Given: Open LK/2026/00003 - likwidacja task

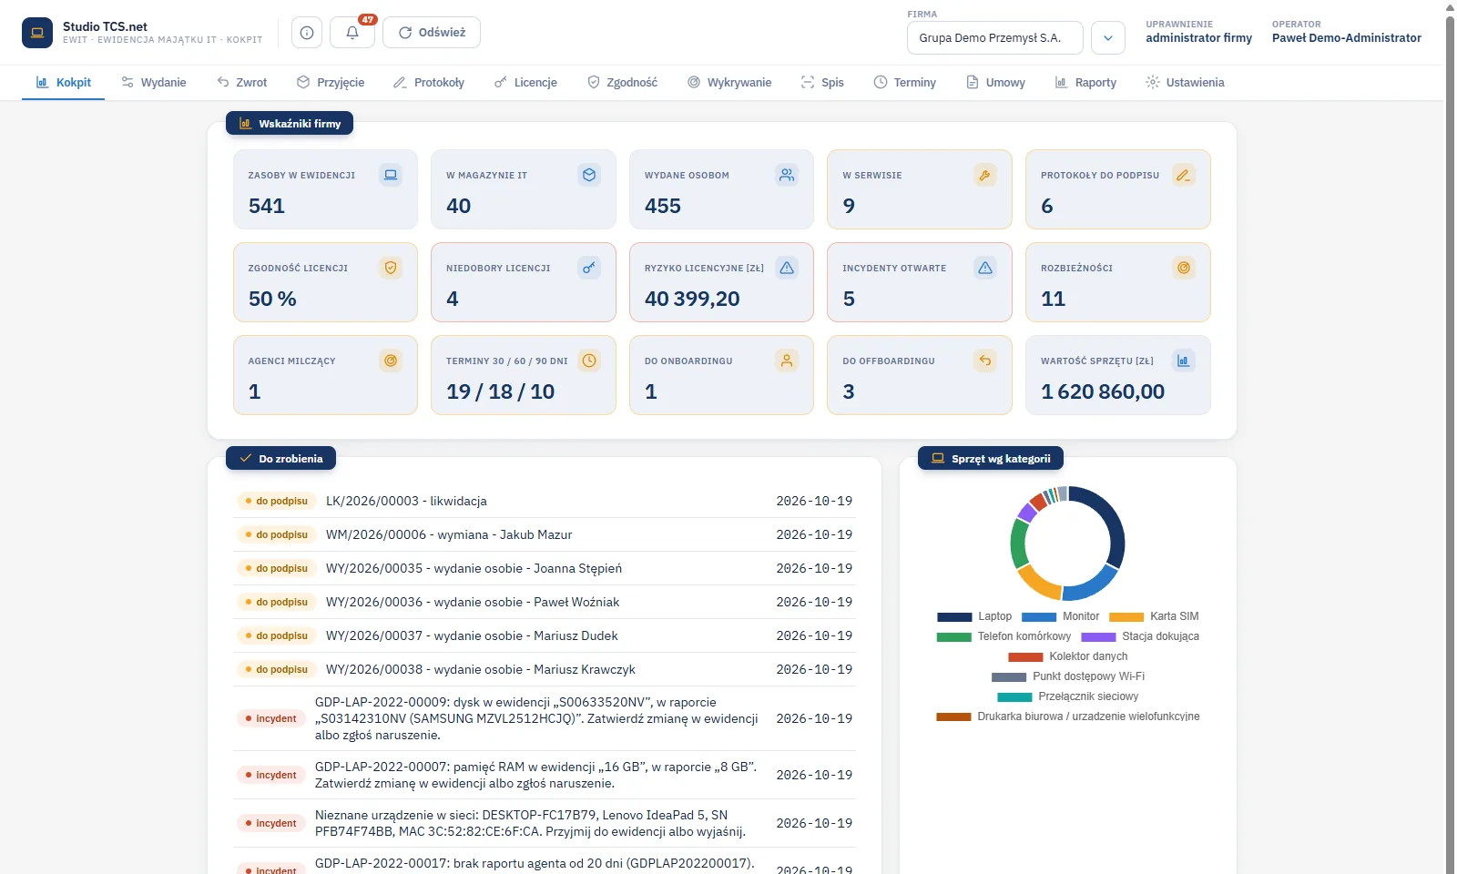Looking at the screenshot, I should [x=545, y=502].
